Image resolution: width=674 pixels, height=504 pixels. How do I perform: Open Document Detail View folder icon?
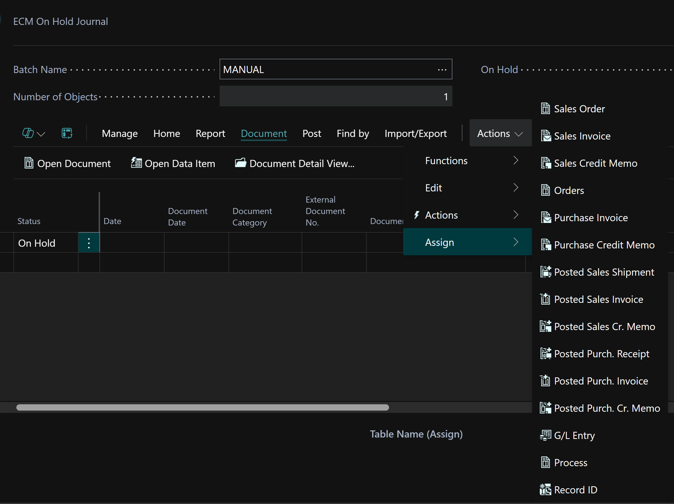[241, 163]
